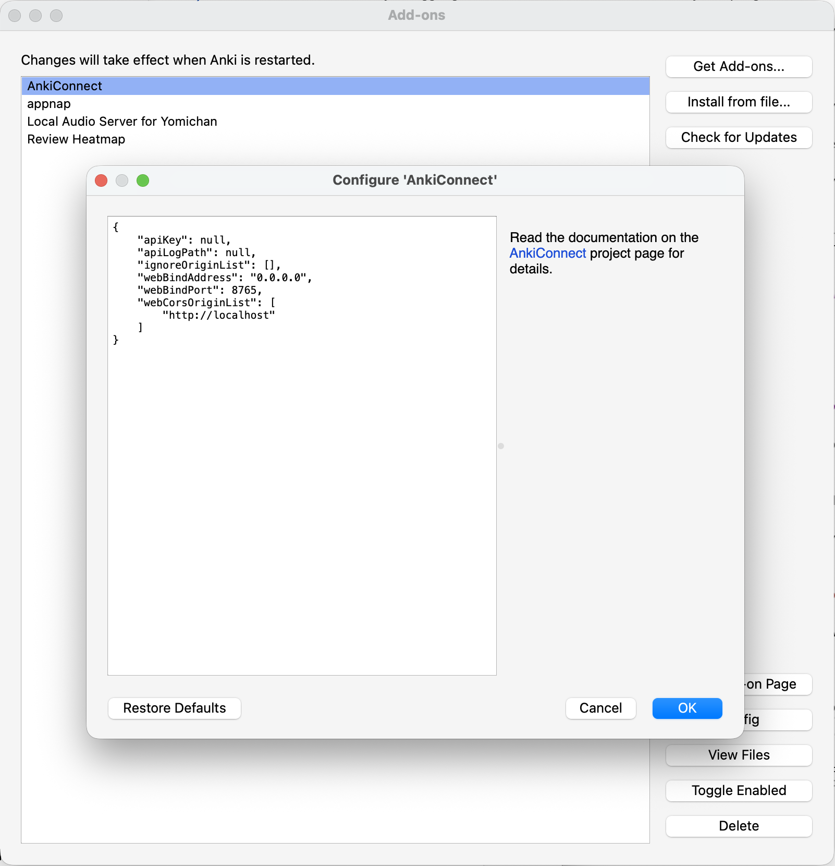Cancel the AnkiConnect configuration dialog
Screen dimensions: 835x866
tap(600, 708)
